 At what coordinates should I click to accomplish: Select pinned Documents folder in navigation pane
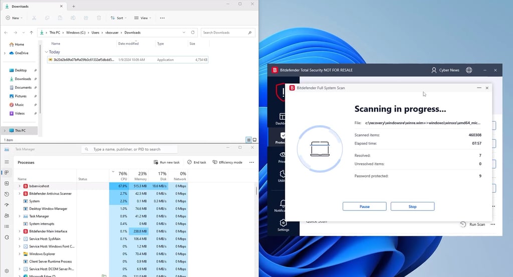(x=23, y=88)
